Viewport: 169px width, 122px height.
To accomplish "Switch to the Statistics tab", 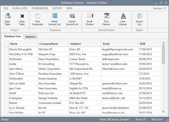I will click(x=31, y=36).
